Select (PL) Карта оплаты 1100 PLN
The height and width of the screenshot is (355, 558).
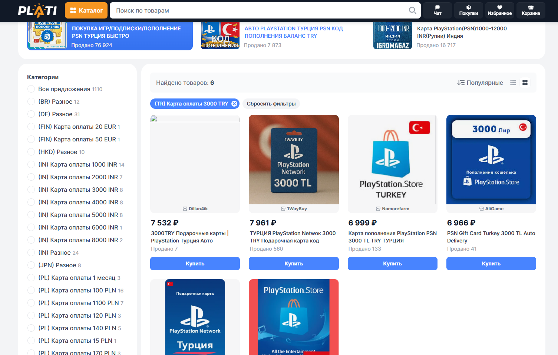(x=76, y=303)
